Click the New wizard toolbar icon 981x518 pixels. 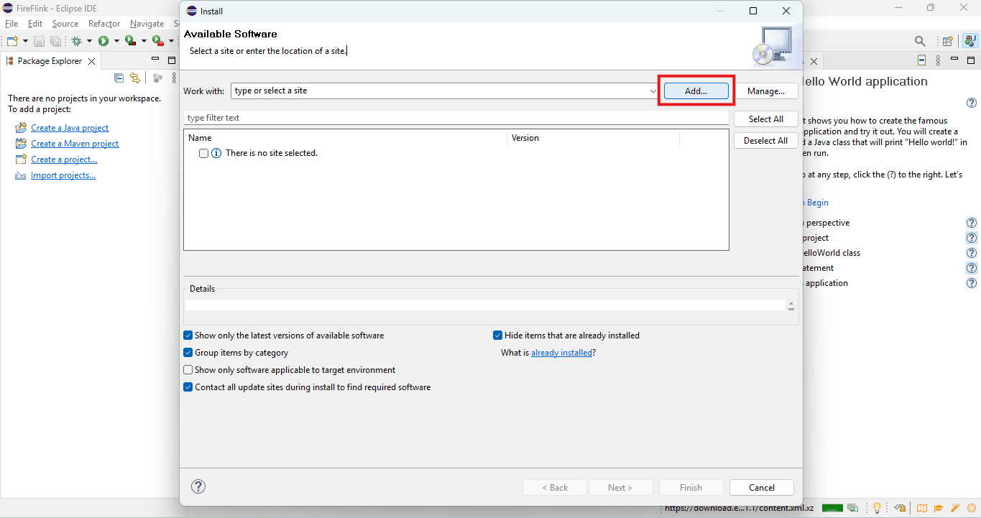pos(12,41)
